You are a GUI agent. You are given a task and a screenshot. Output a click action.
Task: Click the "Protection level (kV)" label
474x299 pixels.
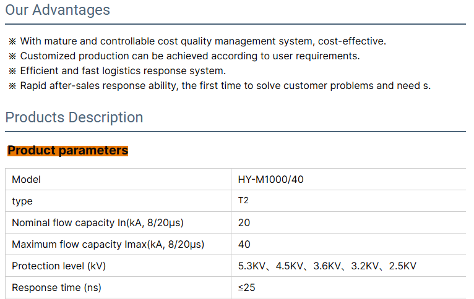tap(59, 266)
